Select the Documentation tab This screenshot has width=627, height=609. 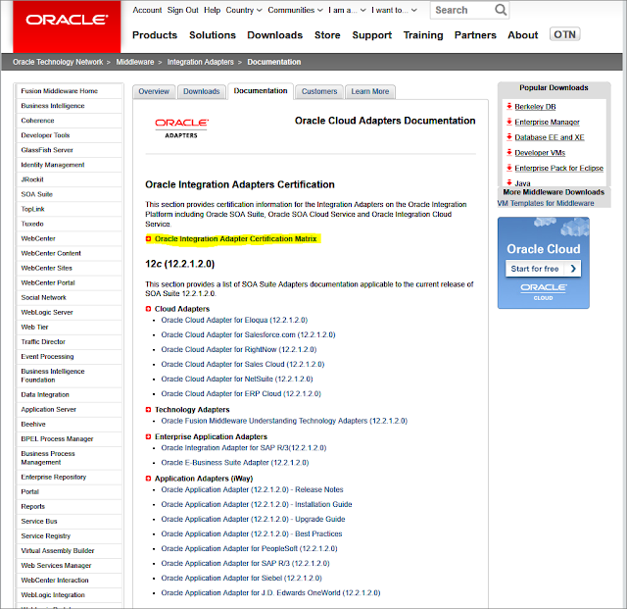[x=261, y=91]
